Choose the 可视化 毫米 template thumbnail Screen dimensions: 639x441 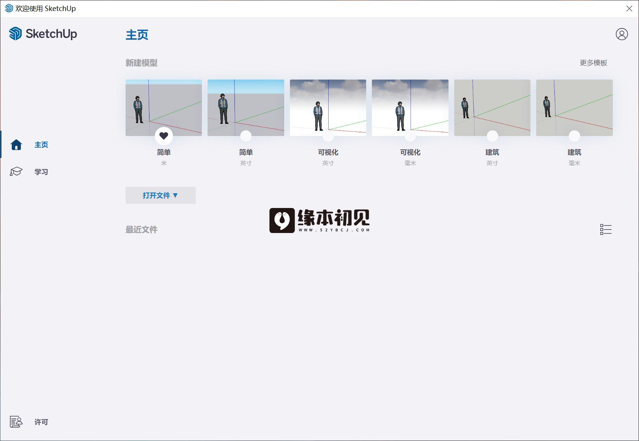pos(410,108)
